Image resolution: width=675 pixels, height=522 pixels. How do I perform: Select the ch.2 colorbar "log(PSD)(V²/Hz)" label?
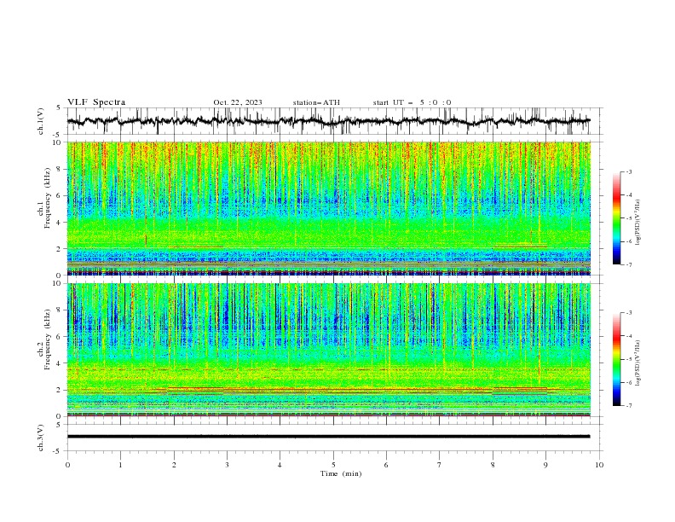(x=638, y=362)
